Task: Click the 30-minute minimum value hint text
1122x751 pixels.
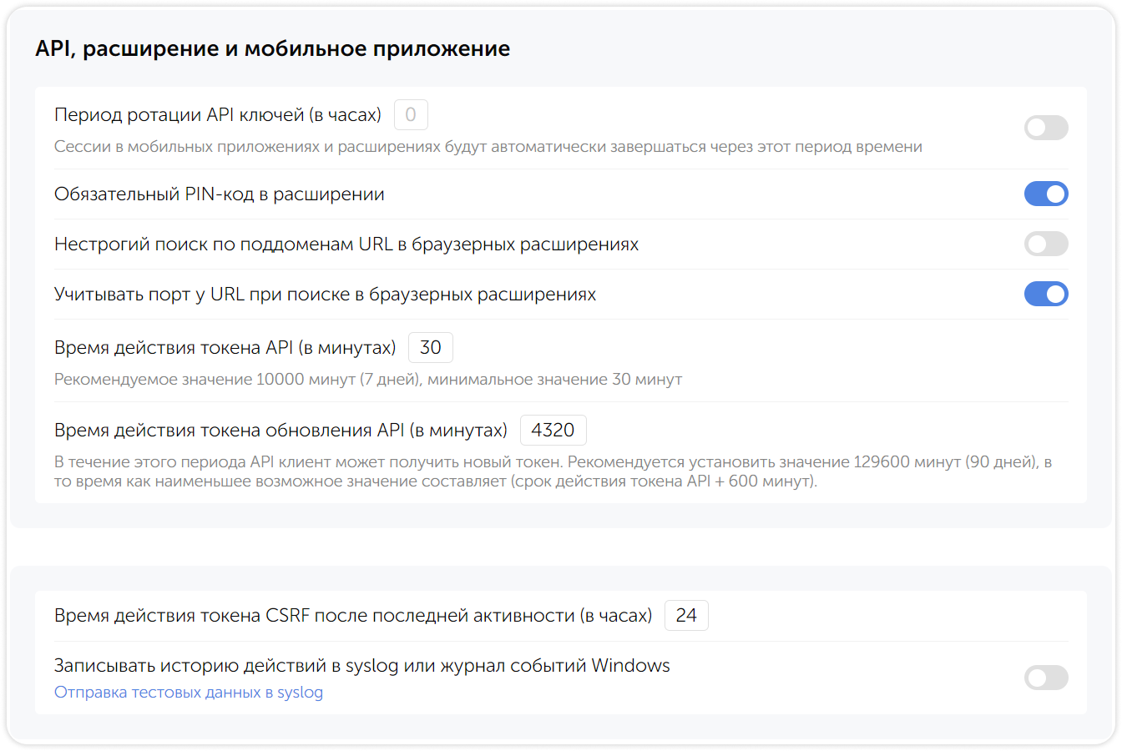Action: point(367,378)
